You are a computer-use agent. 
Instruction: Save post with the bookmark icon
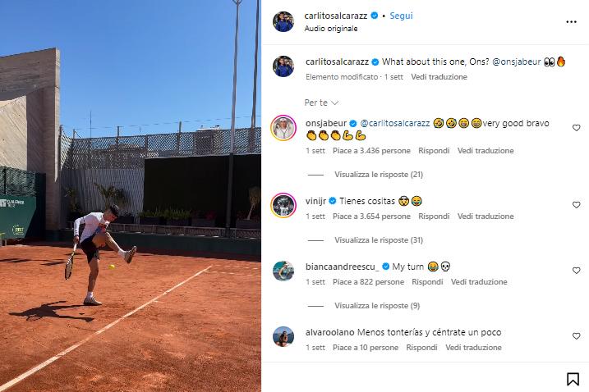(573, 379)
